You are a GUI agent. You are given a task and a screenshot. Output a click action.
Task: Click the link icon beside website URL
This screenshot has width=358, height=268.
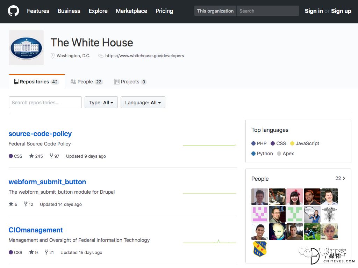click(x=101, y=56)
